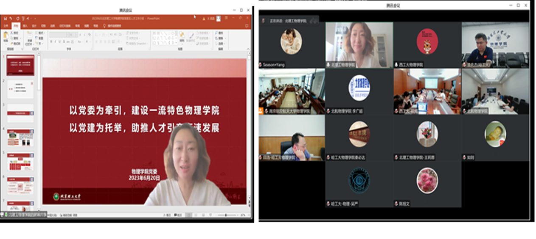
Task: Click the comments icon at ribbon right edge
Action: coord(247,26)
